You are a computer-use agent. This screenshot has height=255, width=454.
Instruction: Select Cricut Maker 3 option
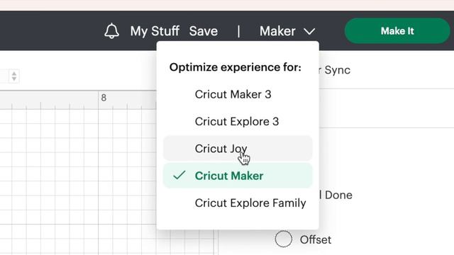pos(238,94)
